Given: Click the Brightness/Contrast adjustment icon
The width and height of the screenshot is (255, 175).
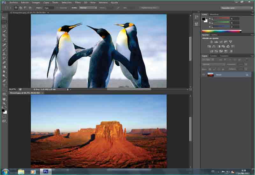Looking at the screenshot, I should click(210, 42).
